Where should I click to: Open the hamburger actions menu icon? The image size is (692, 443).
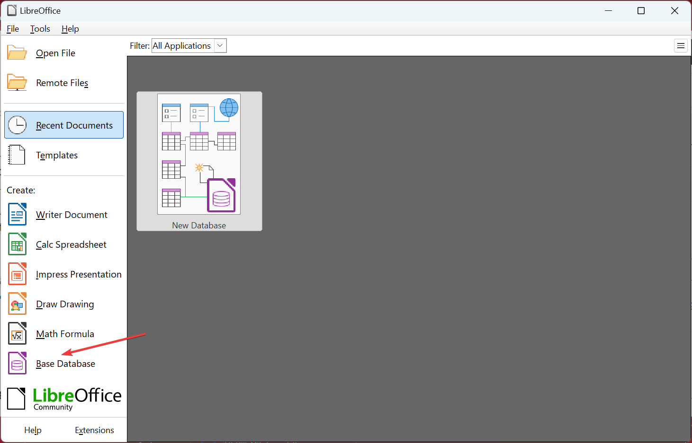pyautogui.click(x=681, y=46)
